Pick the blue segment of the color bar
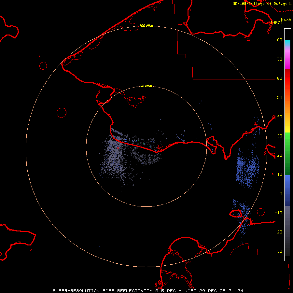The width and height of the screenshot is (293, 293). [x=287, y=190]
